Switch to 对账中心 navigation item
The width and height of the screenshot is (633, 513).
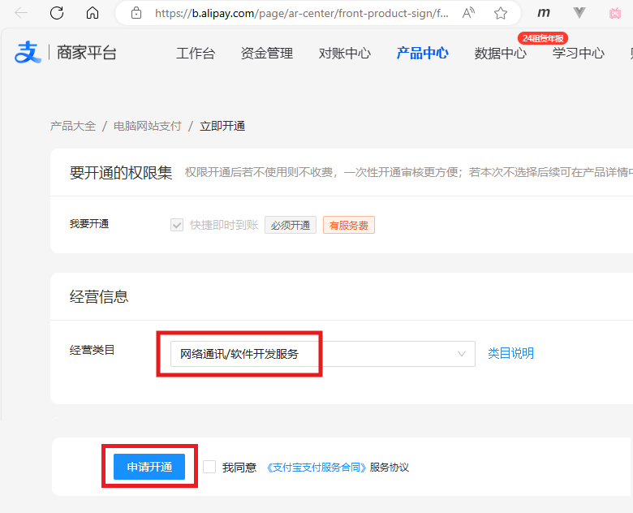344,53
